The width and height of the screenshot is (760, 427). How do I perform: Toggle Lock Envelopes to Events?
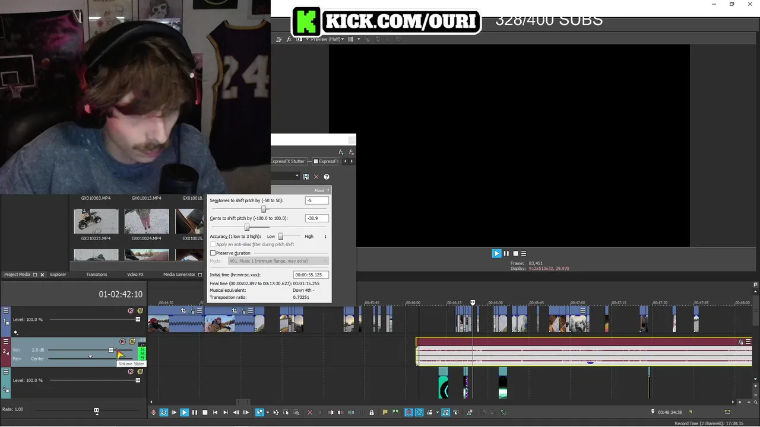[445, 412]
